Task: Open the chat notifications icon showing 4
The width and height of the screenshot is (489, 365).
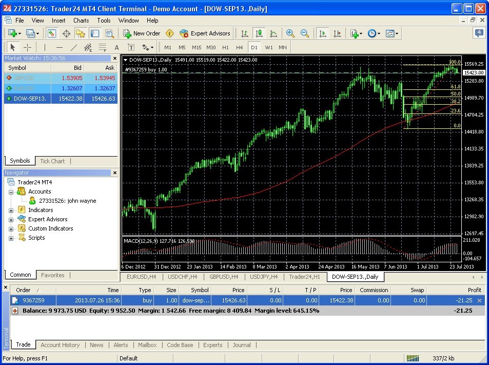Action: [479, 33]
